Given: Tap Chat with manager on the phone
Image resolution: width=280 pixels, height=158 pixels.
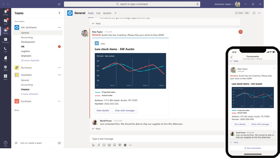Looking at the screenshot, I should pos(260,124).
